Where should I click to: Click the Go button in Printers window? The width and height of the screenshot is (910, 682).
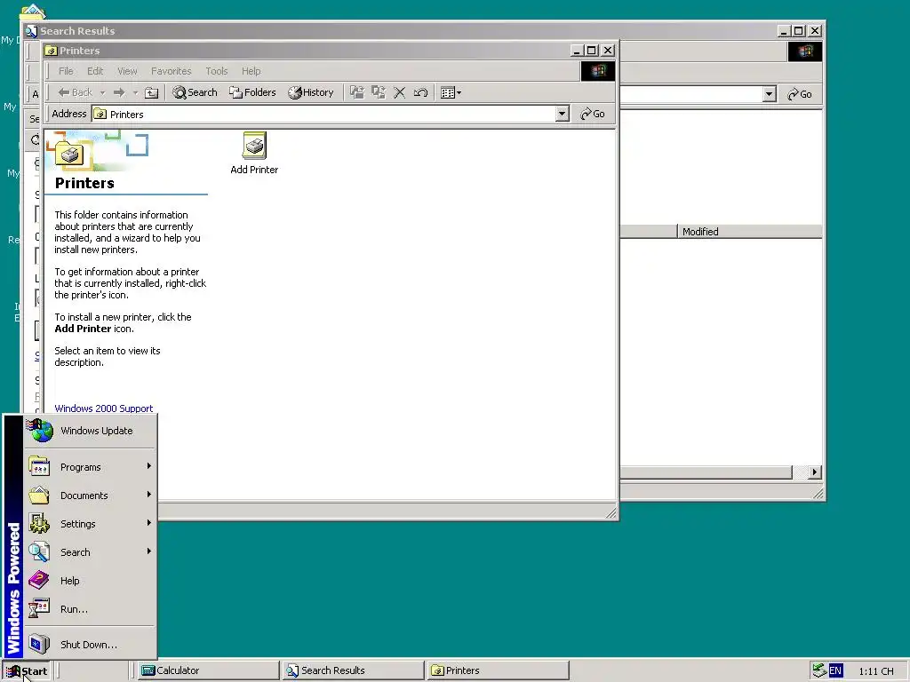point(593,114)
